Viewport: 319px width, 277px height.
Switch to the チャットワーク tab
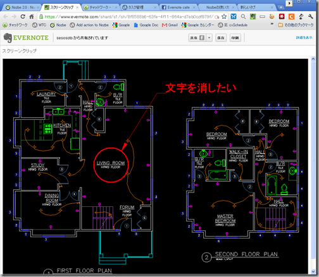click(x=99, y=8)
